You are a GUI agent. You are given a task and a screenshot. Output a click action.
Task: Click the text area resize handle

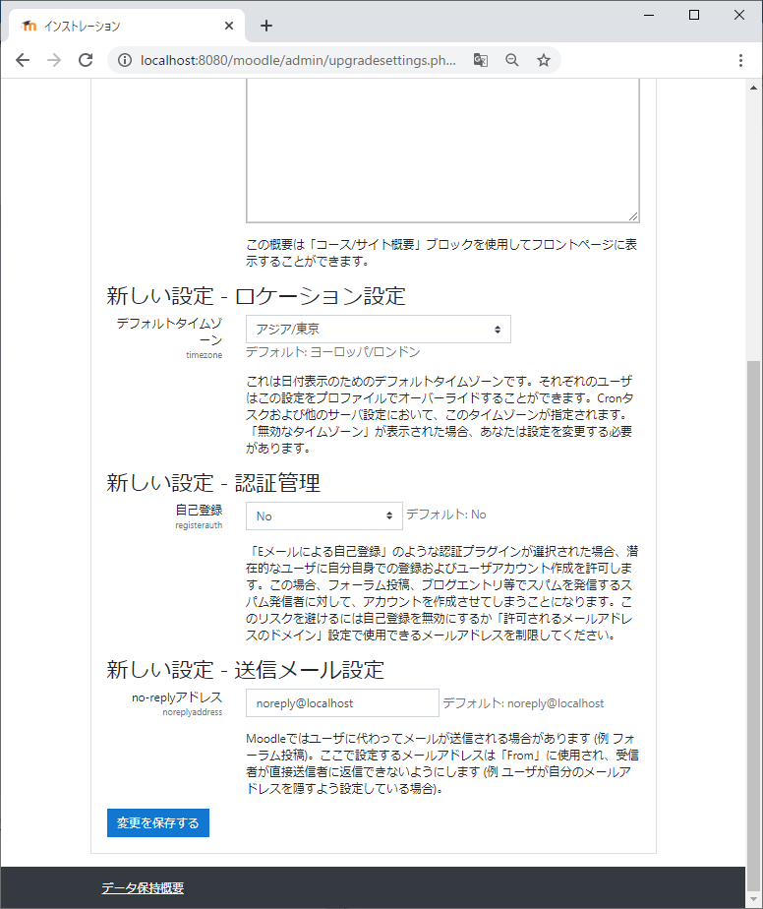tap(633, 216)
